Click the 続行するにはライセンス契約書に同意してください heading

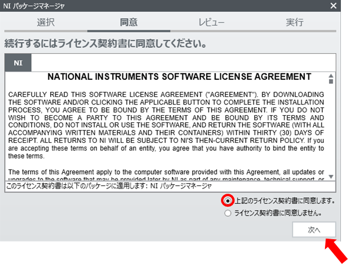[106, 43]
